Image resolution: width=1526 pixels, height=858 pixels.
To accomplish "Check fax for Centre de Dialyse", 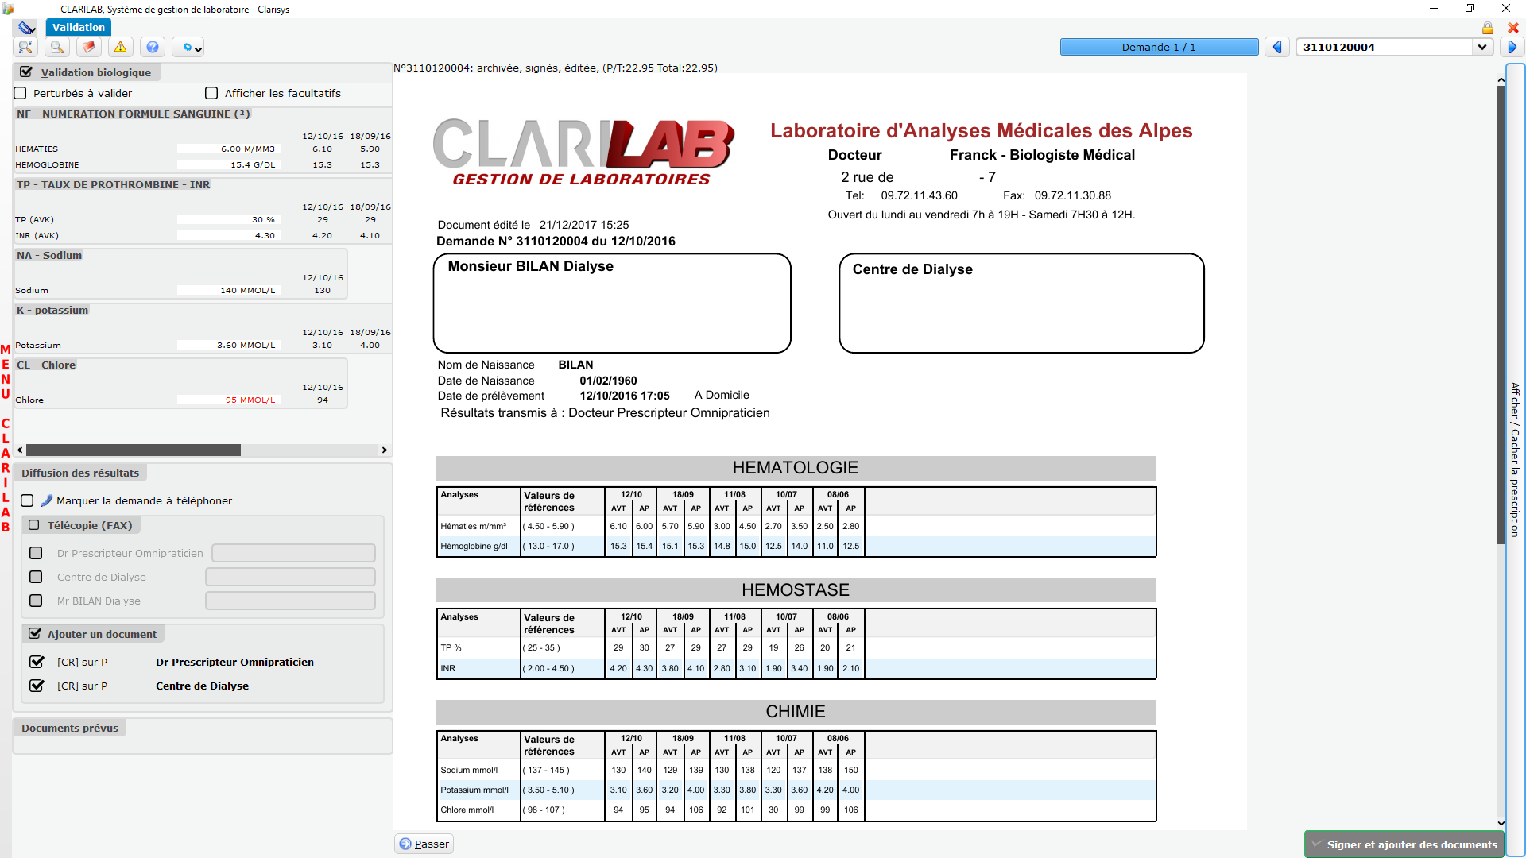I will tap(36, 577).
